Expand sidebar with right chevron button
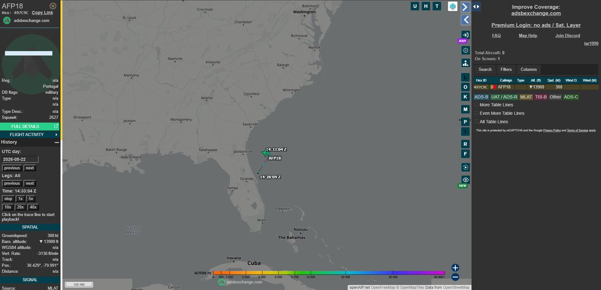 click(x=465, y=7)
